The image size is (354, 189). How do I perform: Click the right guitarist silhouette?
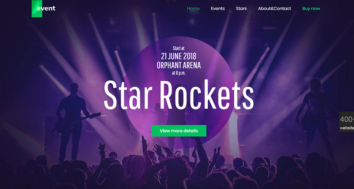tap(316, 117)
